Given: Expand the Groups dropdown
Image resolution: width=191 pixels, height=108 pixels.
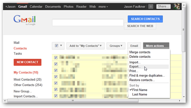Looking at the screenshot, I should (116, 46).
